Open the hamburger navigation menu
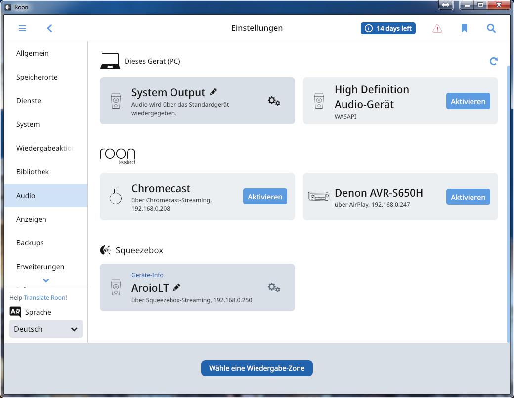514x398 pixels. point(22,28)
